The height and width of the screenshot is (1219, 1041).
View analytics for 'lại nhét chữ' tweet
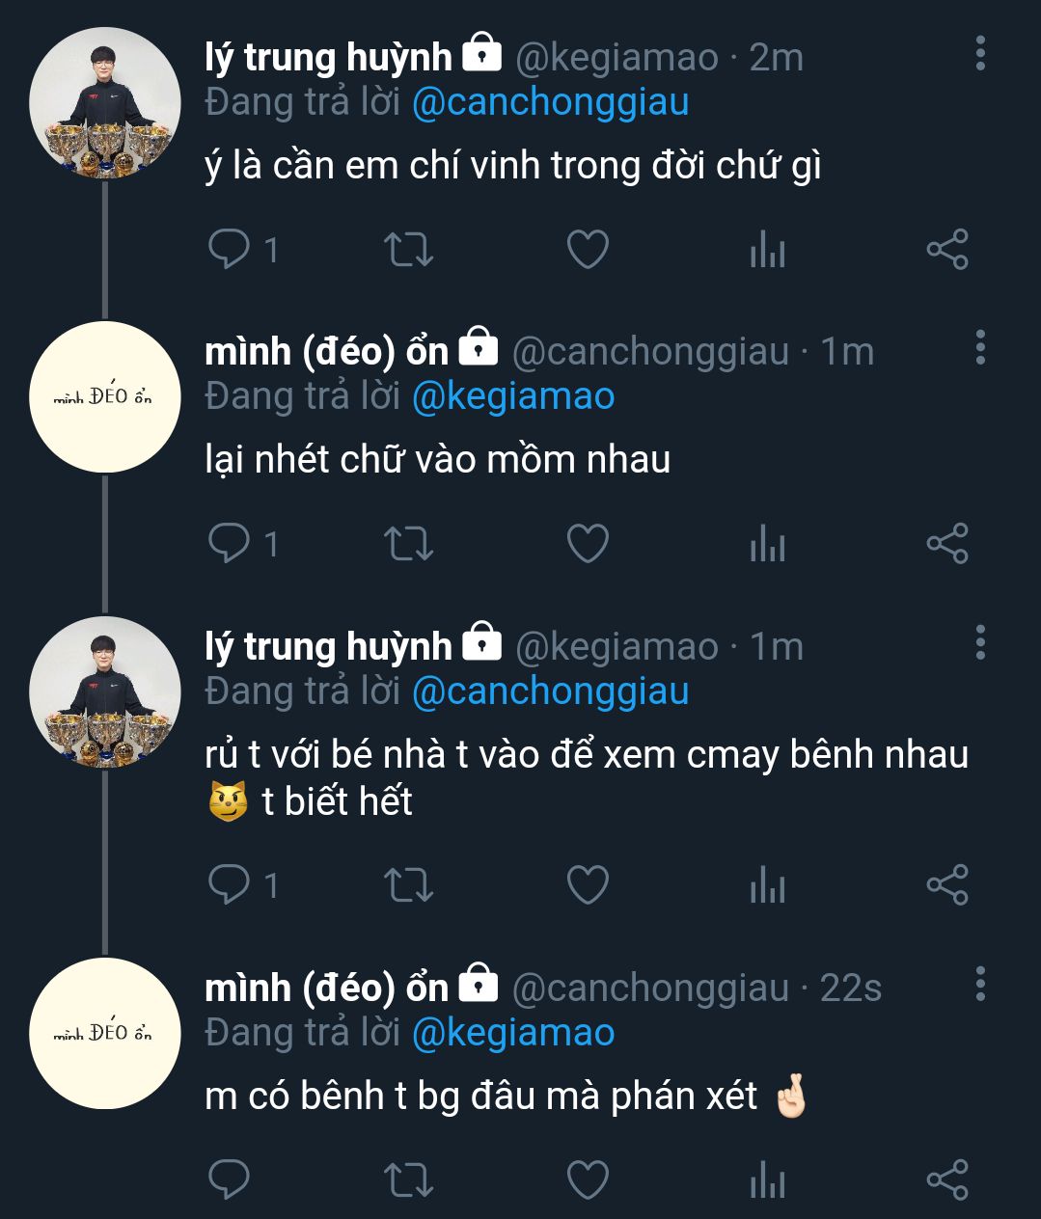point(767,544)
